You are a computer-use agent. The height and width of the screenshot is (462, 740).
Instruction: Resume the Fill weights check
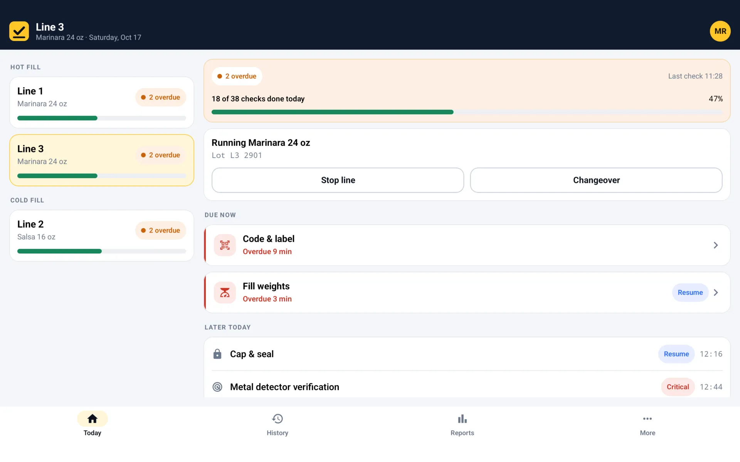coord(690,293)
